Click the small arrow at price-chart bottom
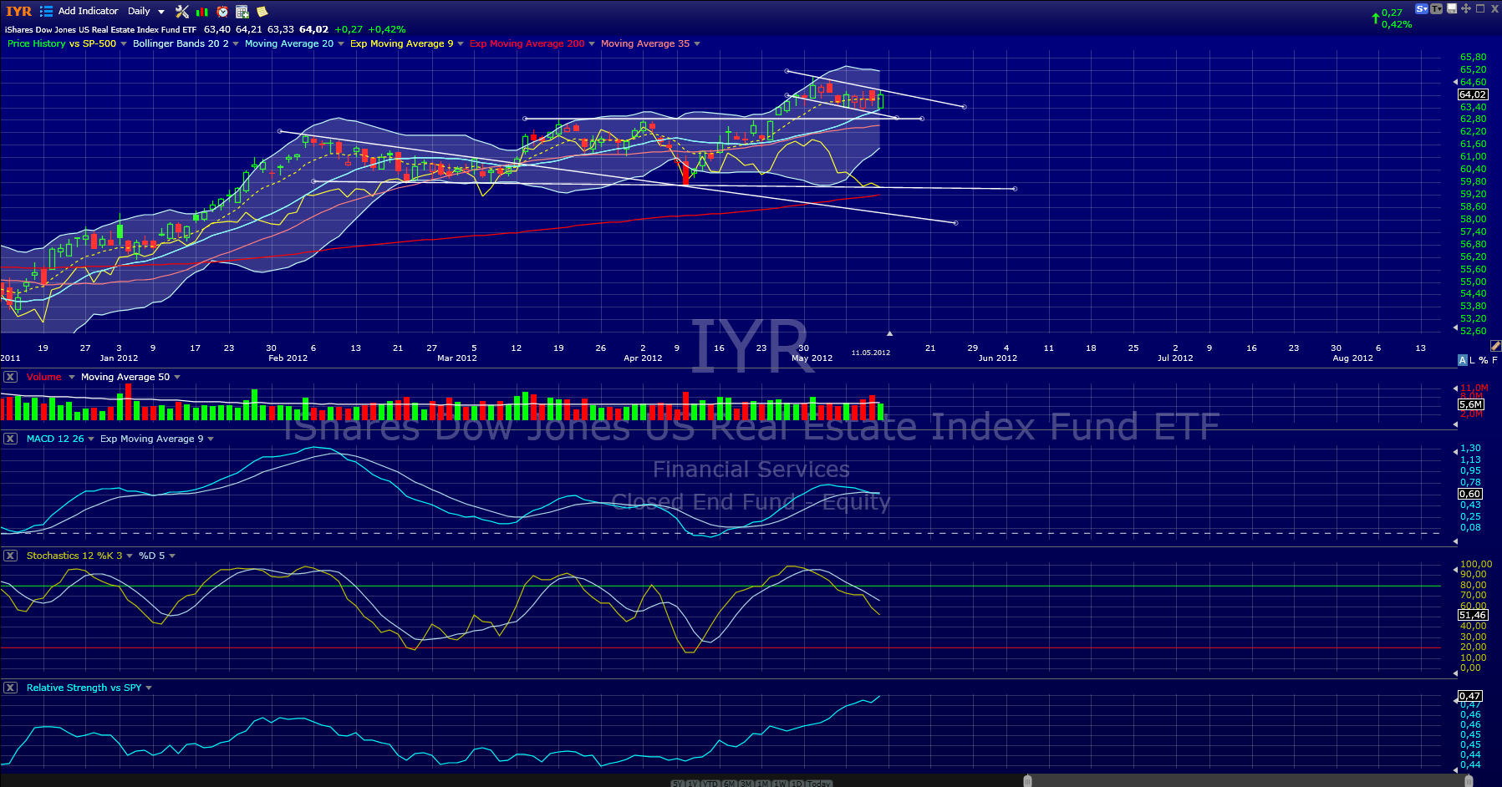The height and width of the screenshot is (787, 1502). tap(889, 333)
